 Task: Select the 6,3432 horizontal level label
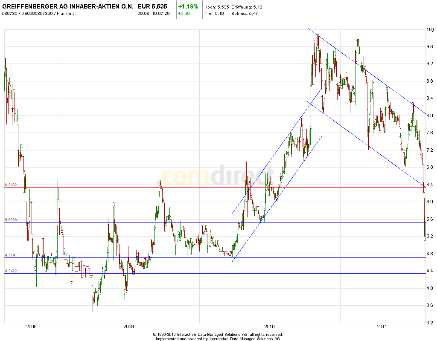pyautogui.click(x=11, y=185)
